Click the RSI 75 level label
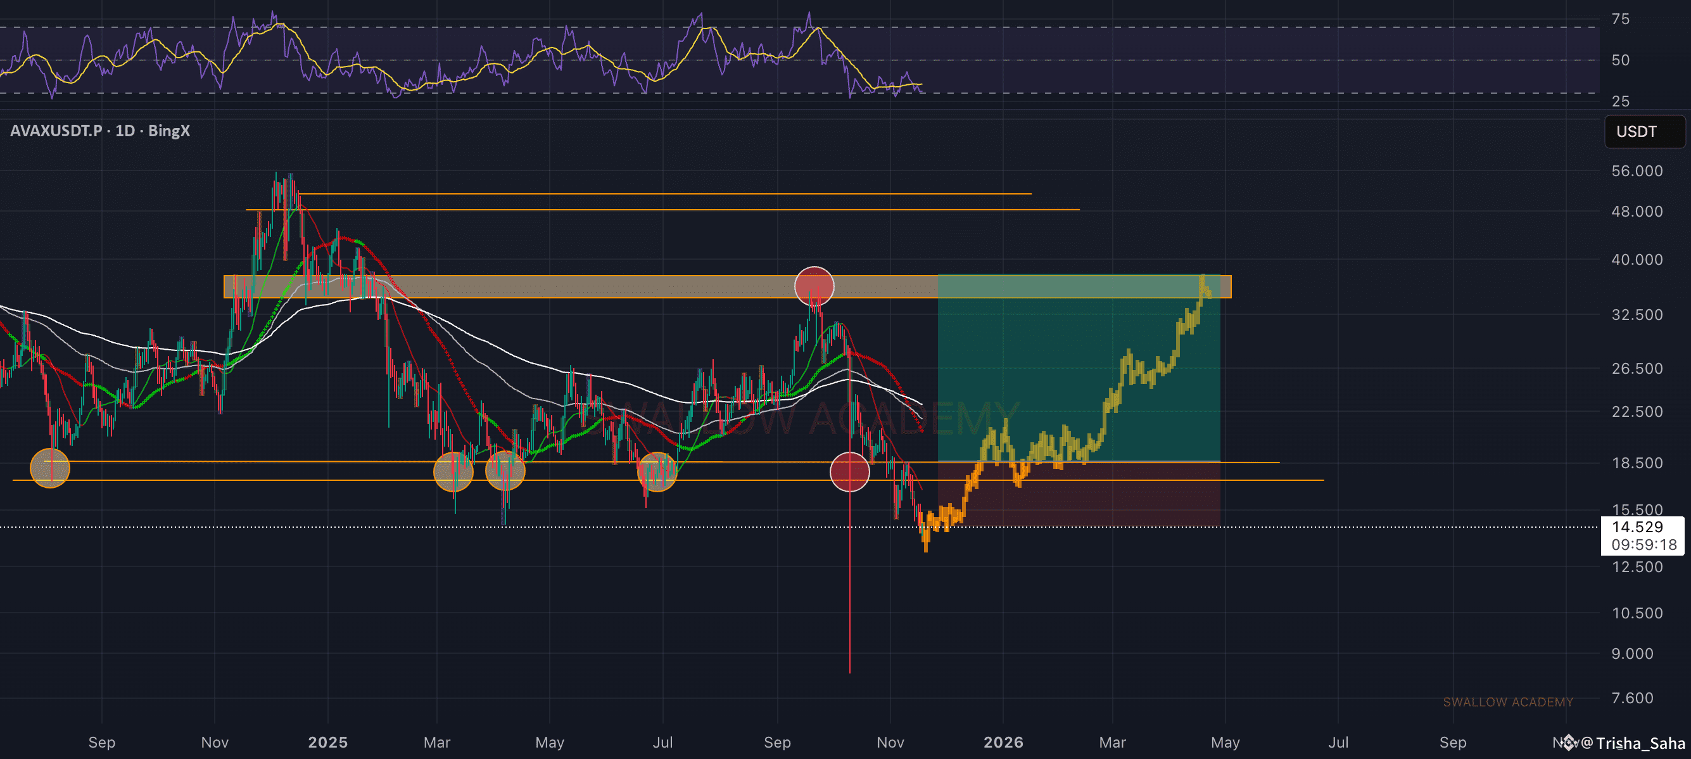The width and height of the screenshot is (1691, 759). (x=1620, y=19)
